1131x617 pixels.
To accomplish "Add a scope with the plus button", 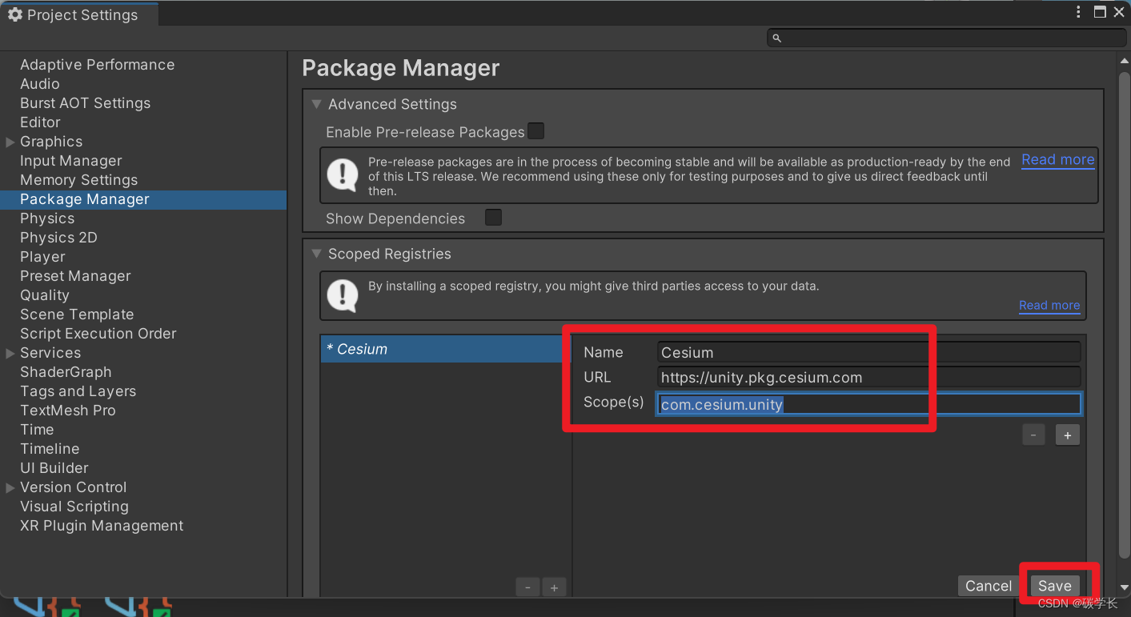I will [x=1068, y=435].
